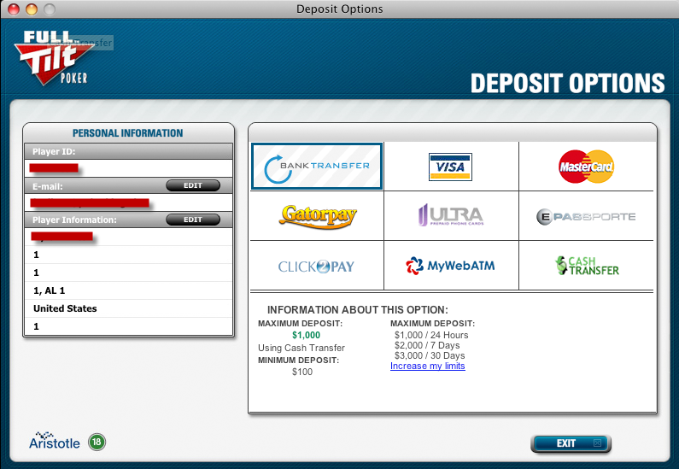Select the MyWebATM deposit option
The image size is (679, 469).
pyautogui.click(x=450, y=266)
